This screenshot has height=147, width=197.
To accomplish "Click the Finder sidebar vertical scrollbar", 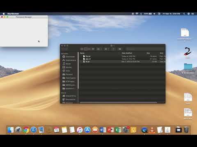I will 78,71.
